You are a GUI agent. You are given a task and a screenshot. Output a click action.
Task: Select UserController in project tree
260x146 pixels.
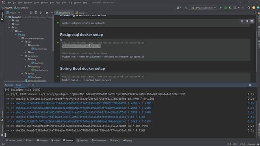click(x=39, y=49)
